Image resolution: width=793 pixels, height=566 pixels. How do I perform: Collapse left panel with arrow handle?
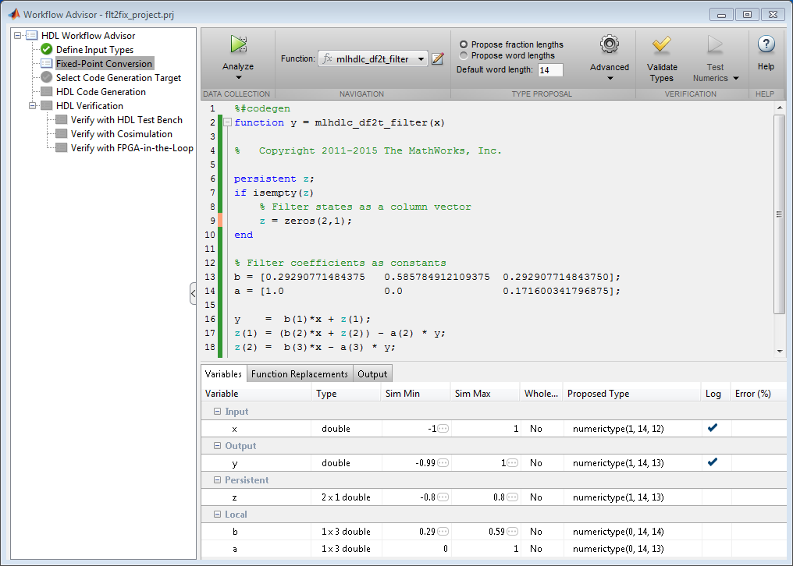pyautogui.click(x=193, y=293)
